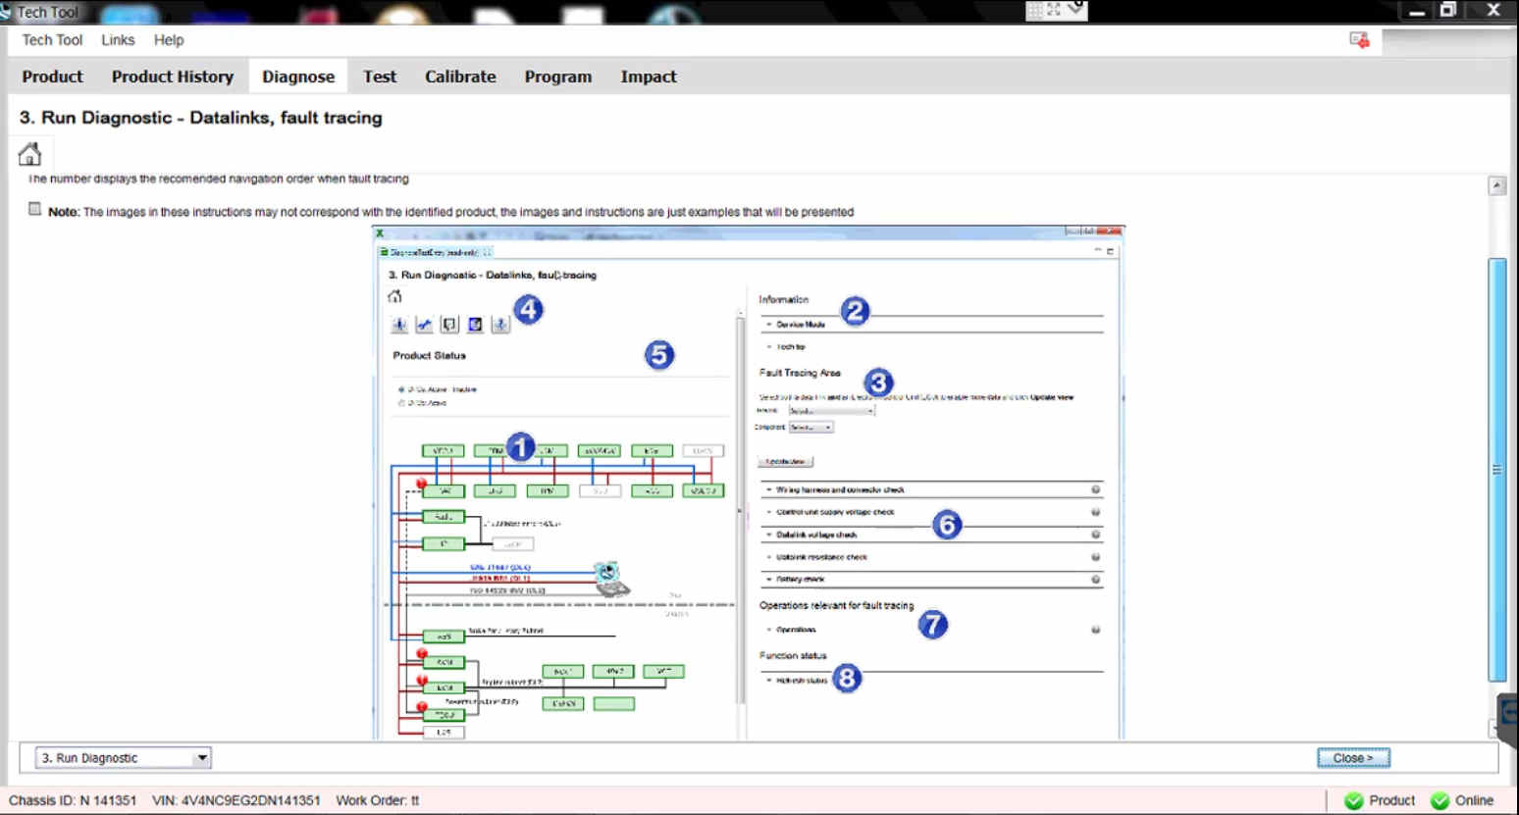Expand Operations under relevant fault tracing
The height and width of the screenshot is (815, 1519).
click(769, 630)
